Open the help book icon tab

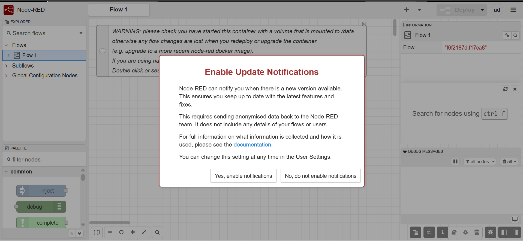coord(454,232)
